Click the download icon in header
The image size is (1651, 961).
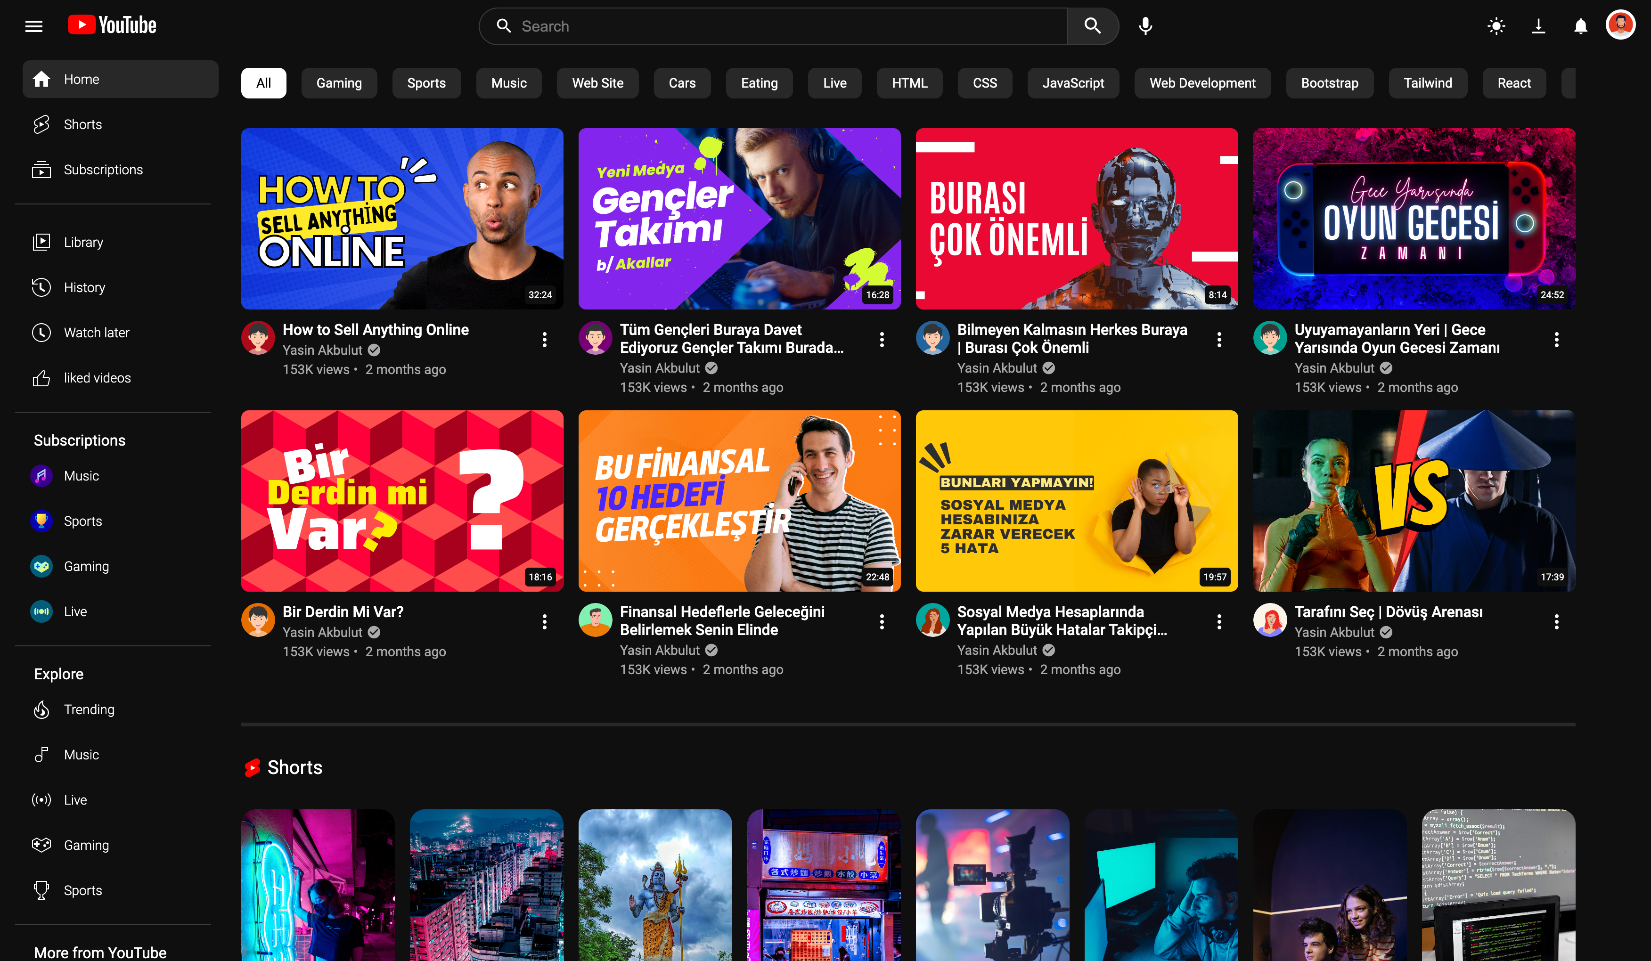(1538, 26)
